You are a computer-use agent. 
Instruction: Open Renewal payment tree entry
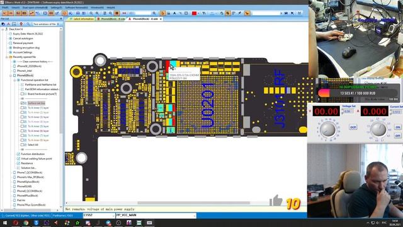pos(23,43)
